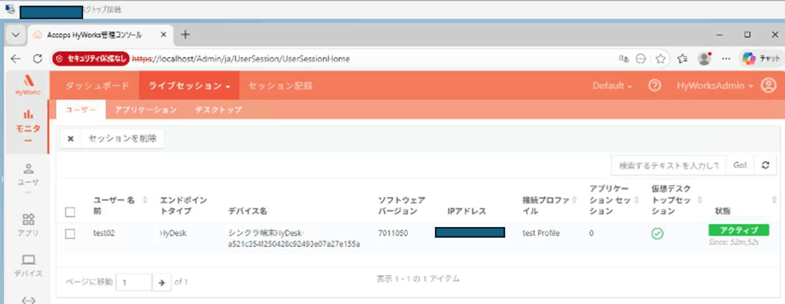Click the 7011050 software version cell

click(393, 233)
